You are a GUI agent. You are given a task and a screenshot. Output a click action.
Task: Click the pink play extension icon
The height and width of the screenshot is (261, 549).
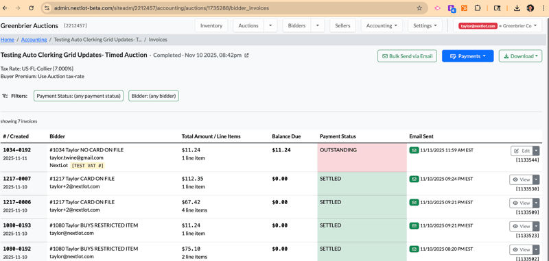[437, 8]
